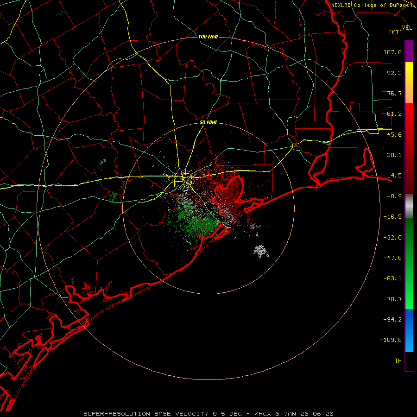
Task: Pick the red segment of the color bar
Action: tap(409, 148)
